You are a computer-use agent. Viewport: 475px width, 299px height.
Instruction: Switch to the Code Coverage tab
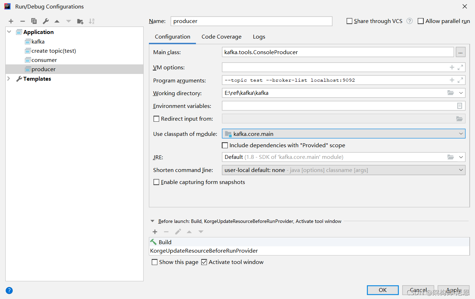(221, 37)
